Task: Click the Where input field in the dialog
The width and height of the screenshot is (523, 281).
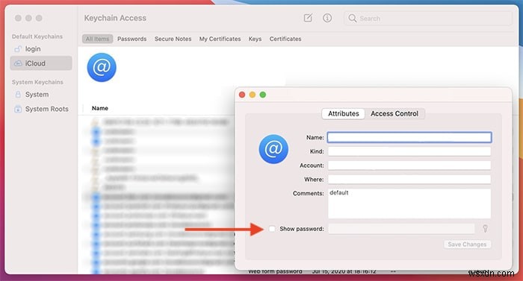Action: [x=409, y=180]
